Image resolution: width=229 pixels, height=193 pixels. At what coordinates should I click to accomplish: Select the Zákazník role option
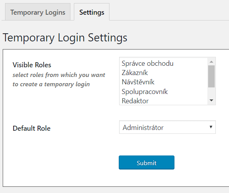pos(163,73)
